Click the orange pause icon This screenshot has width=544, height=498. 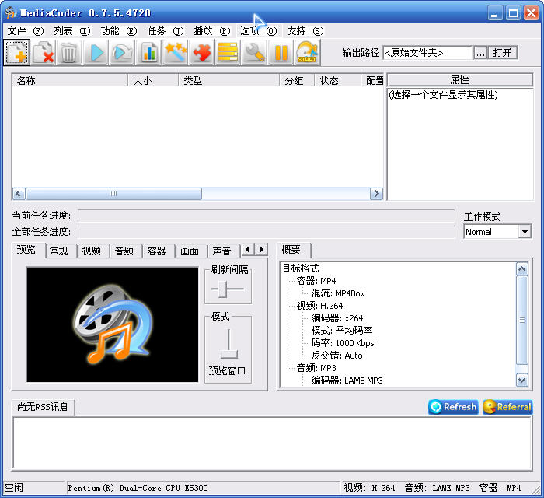[281, 53]
